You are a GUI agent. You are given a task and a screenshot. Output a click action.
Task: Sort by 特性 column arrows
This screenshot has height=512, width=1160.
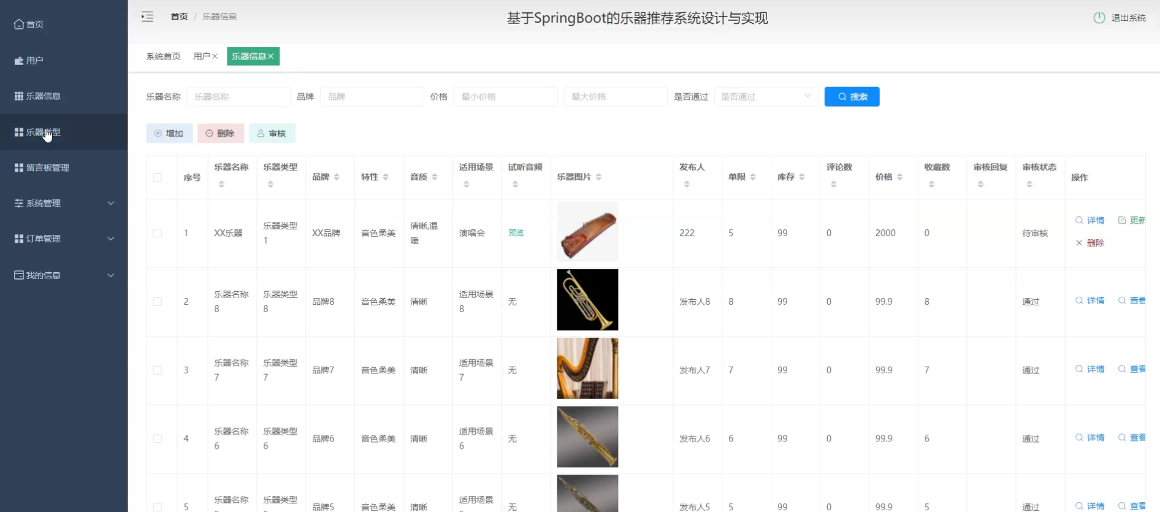pyautogui.click(x=386, y=177)
